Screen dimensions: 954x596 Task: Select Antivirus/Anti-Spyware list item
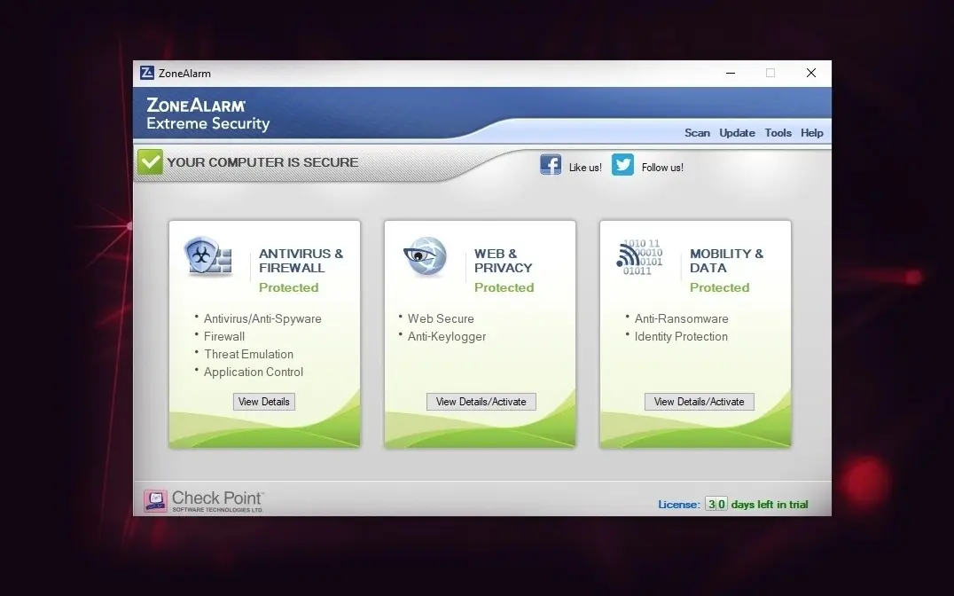(262, 318)
